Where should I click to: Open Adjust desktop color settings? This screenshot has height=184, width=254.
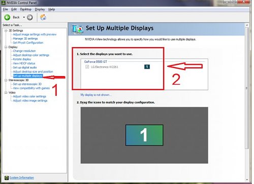(31, 55)
